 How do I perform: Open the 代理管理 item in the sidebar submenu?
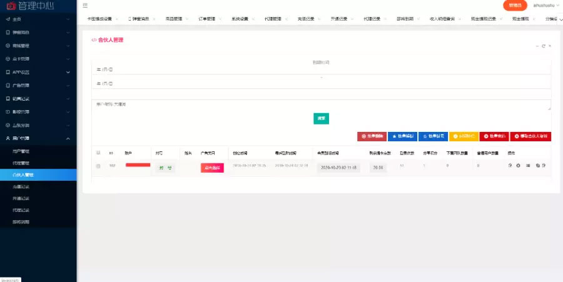[x=21, y=163]
